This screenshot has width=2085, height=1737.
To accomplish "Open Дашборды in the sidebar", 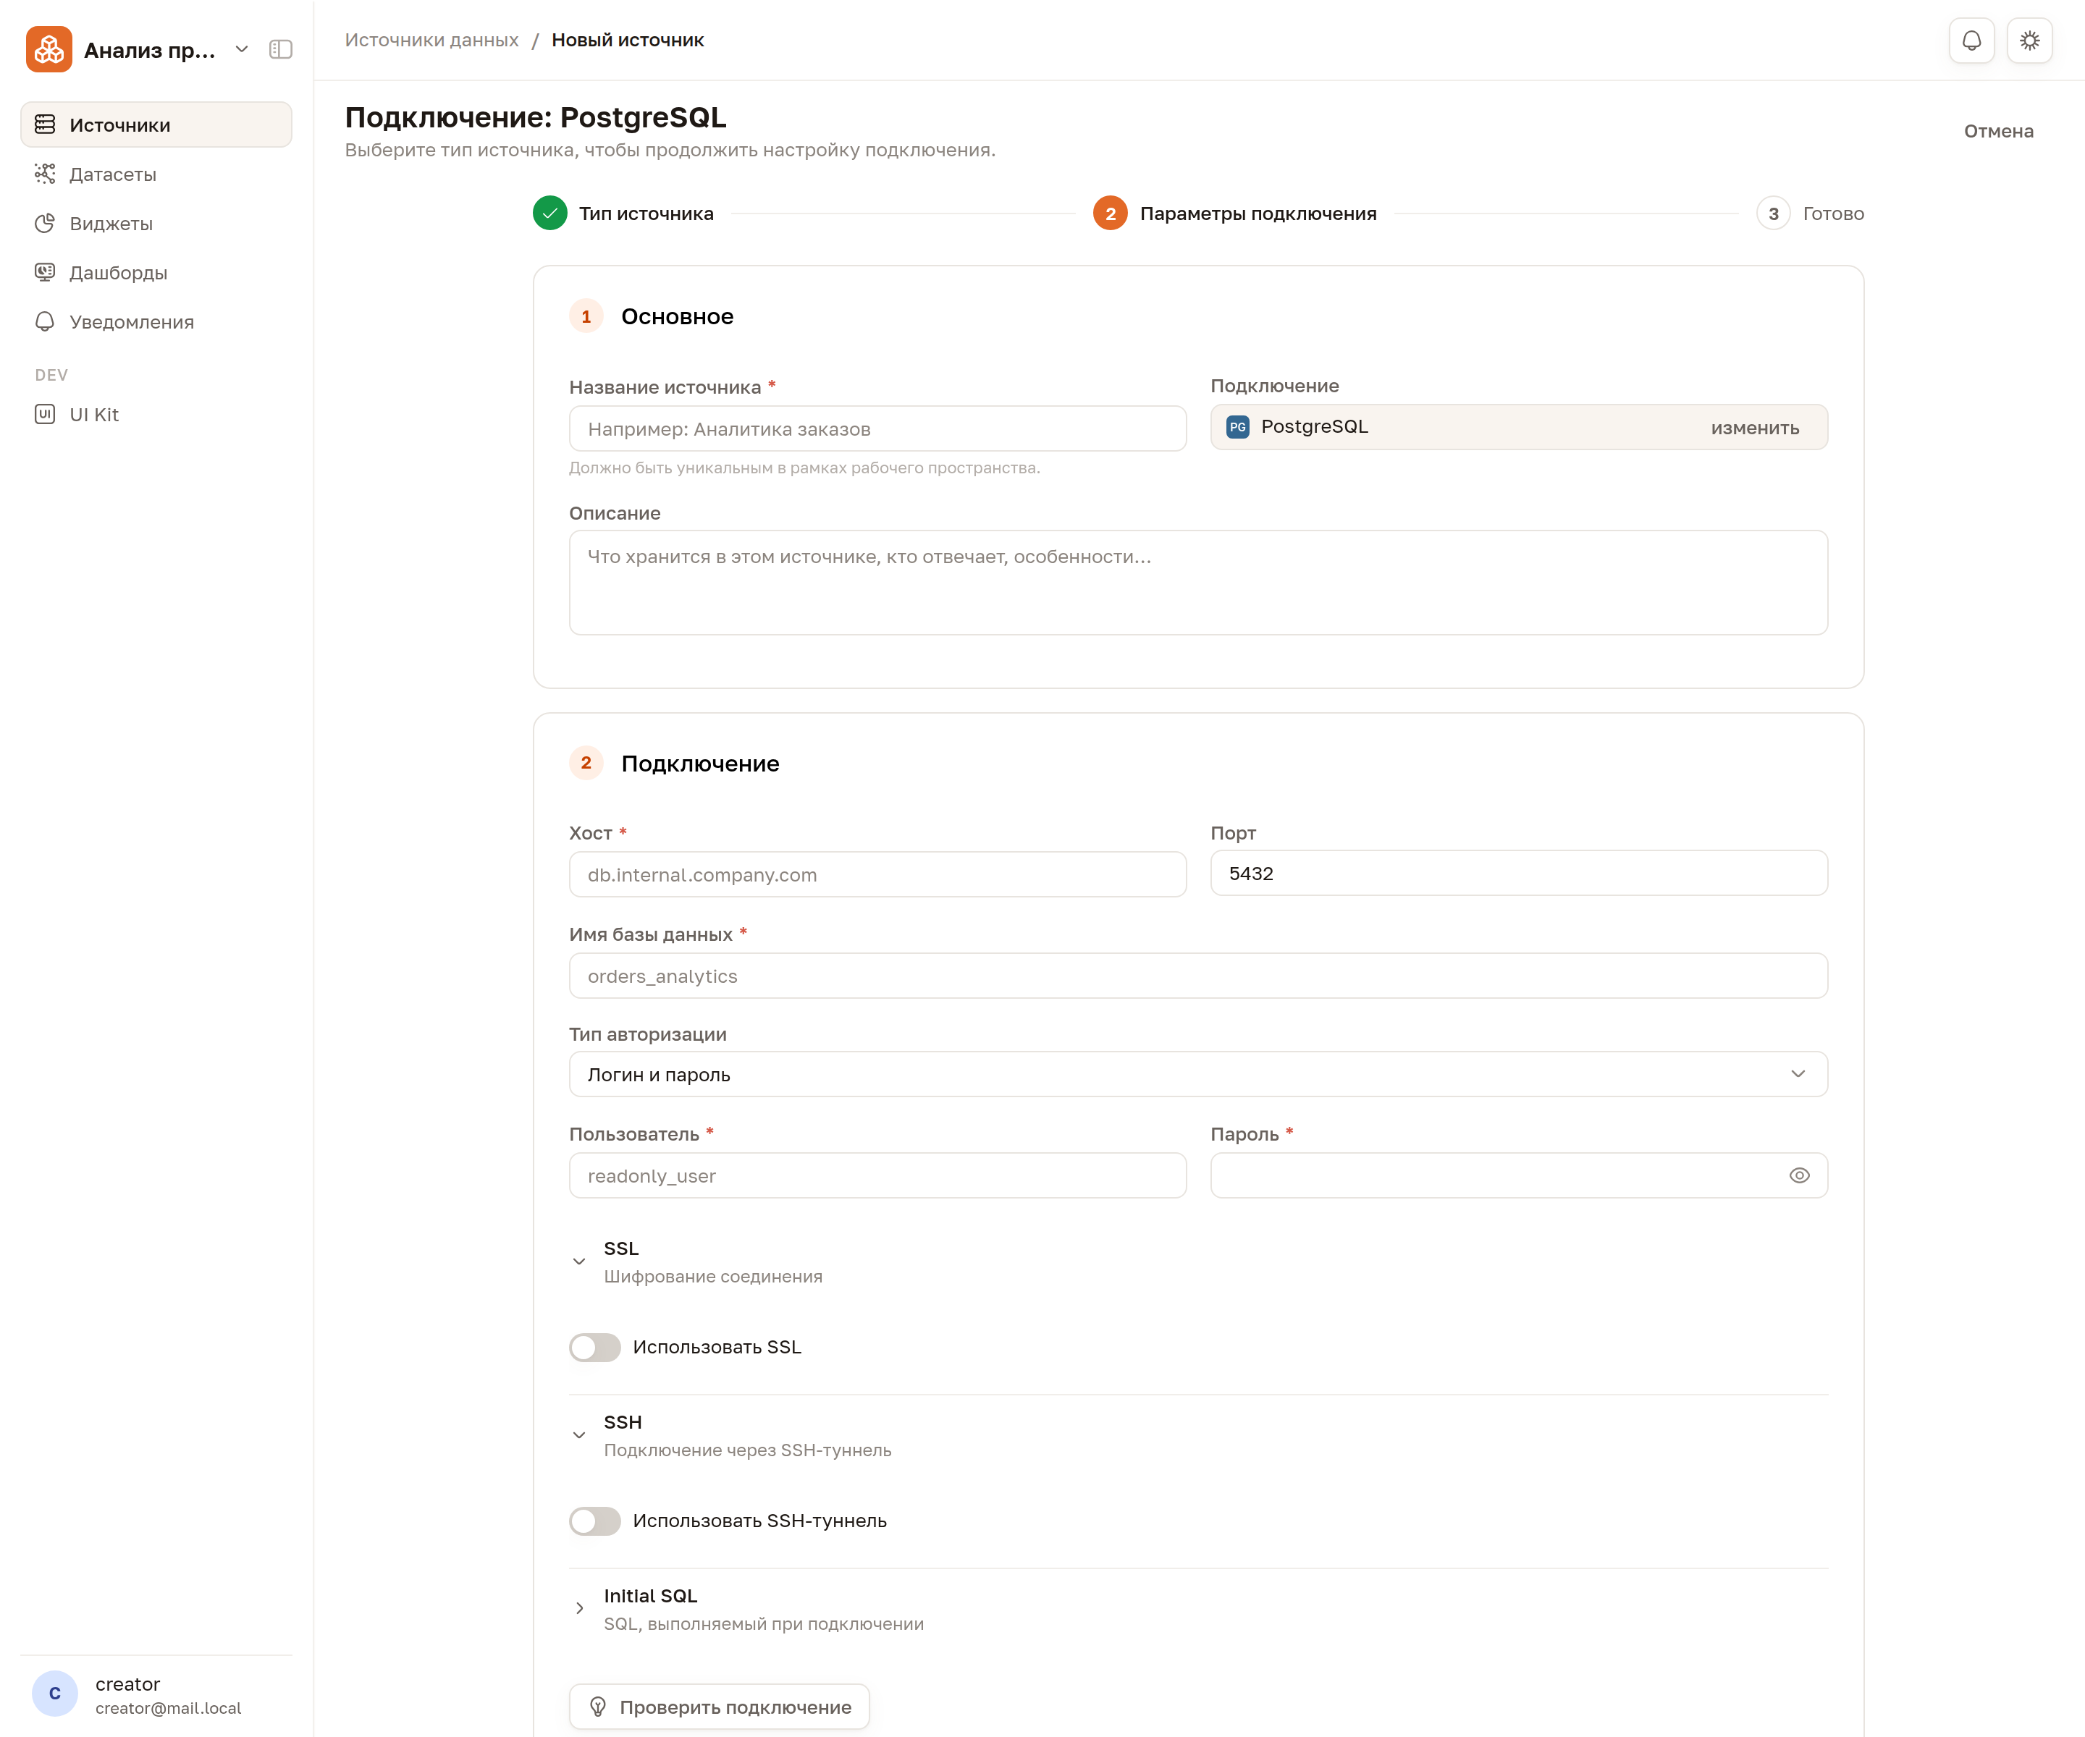I will point(156,272).
